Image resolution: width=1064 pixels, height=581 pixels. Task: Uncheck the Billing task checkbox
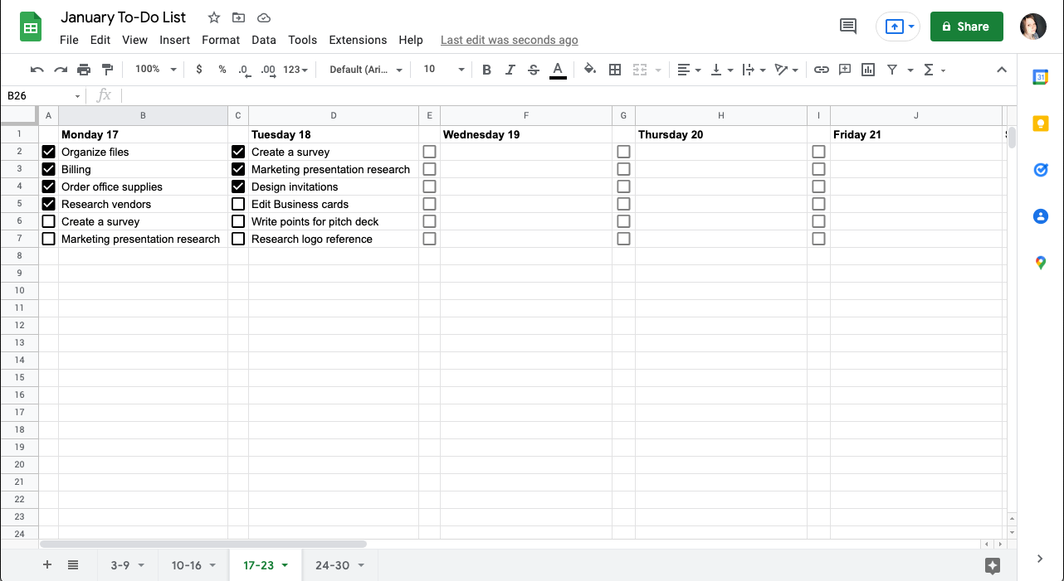point(48,168)
